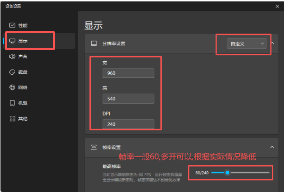Screen dimensions: 287x192
Task: Click the 其他 grid icon
Action: (12, 119)
